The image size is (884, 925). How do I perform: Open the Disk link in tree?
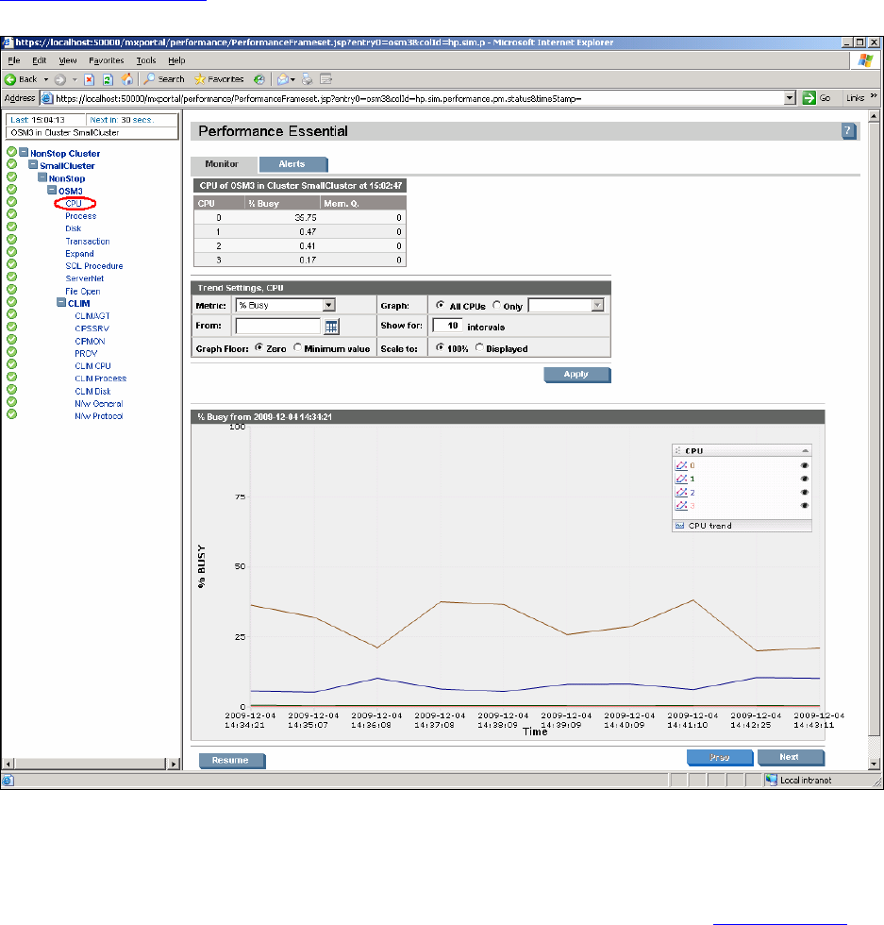(73, 228)
